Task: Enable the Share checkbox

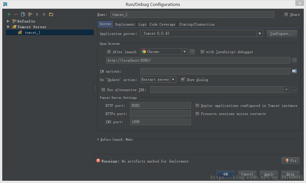Action: [286, 14]
